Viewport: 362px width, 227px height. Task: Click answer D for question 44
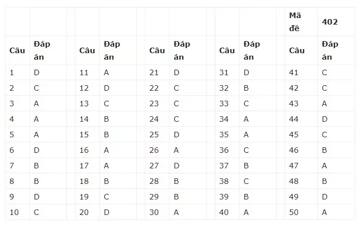click(x=336, y=119)
